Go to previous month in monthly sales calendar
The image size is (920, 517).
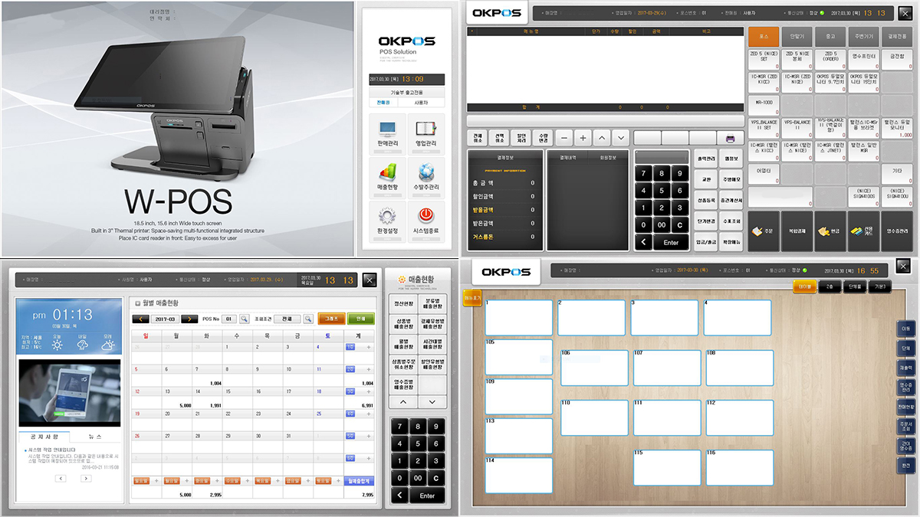[x=141, y=319]
